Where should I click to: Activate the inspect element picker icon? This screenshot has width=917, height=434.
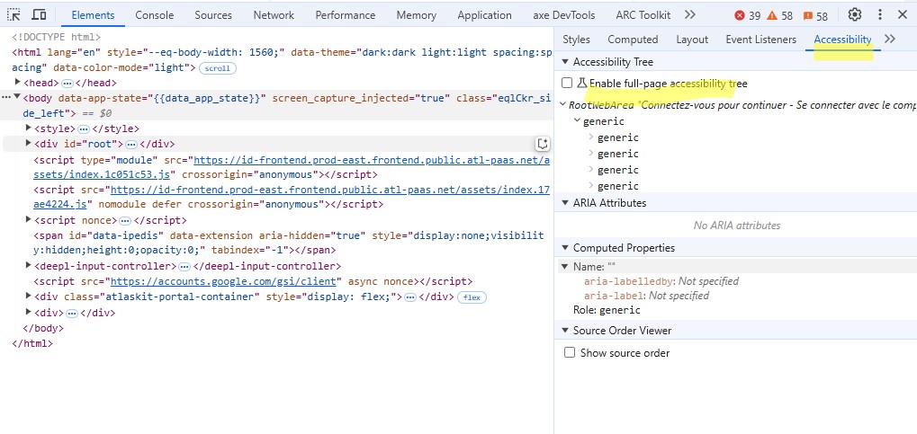pyautogui.click(x=13, y=15)
